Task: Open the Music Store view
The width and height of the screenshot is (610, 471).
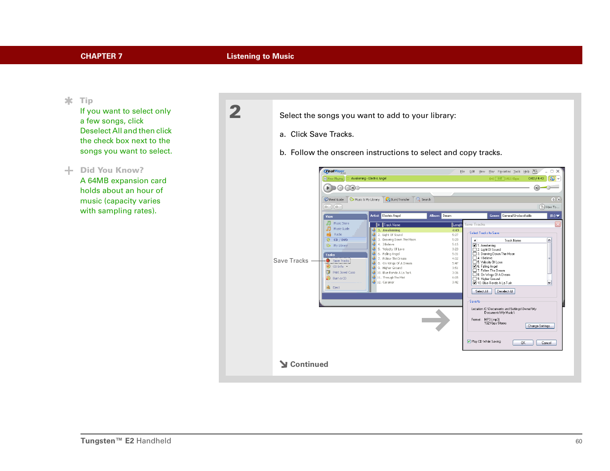Action: click(338, 223)
